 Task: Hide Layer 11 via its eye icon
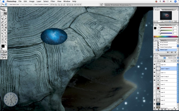click(155, 73)
